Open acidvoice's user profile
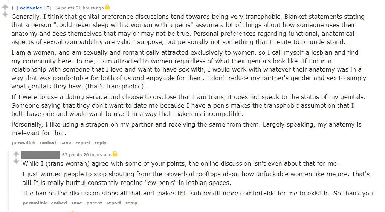The width and height of the screenshot is (385, 212). pos(31,8)
